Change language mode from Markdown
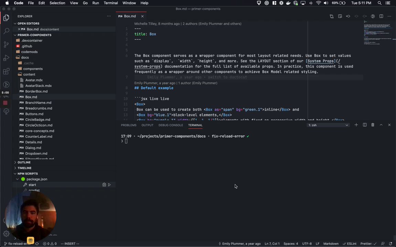The image size is (396, 247). [331, 244]
